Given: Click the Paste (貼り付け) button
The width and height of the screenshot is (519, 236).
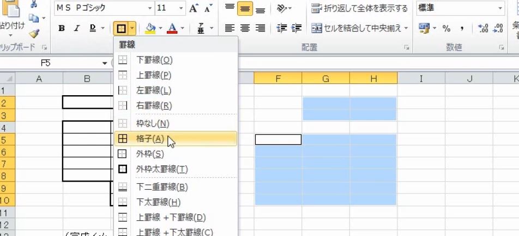Looking at the screenshot, I should (x=11, y=25).
